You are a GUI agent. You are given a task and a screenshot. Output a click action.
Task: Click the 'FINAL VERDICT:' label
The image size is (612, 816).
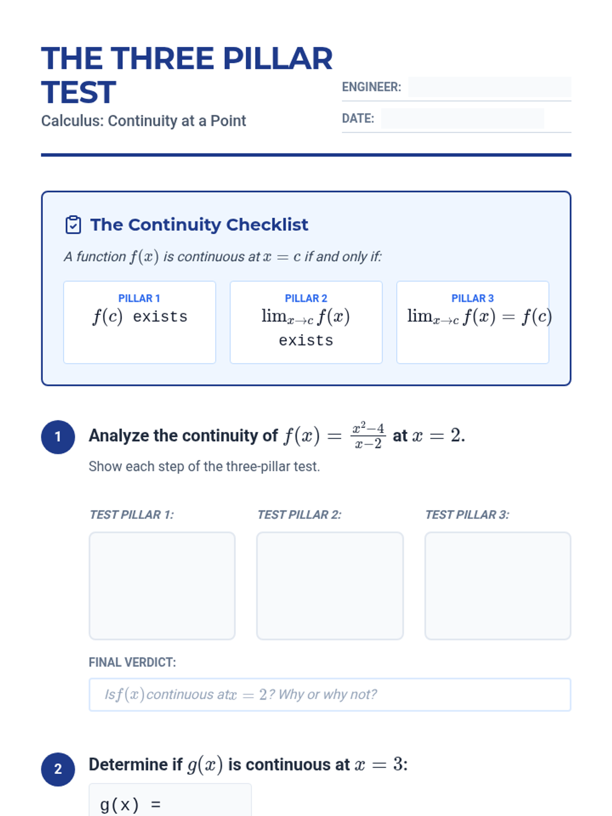132,662
